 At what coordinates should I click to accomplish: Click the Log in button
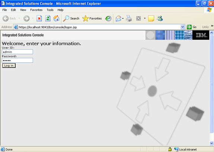9,66
